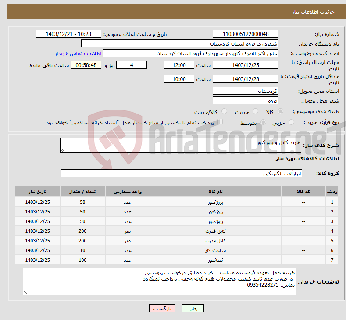Image resolution: width=346 pixels, height=320 pixels.
Task: Click date 1403/12/25 in row 7
Action: click(38, 260)
